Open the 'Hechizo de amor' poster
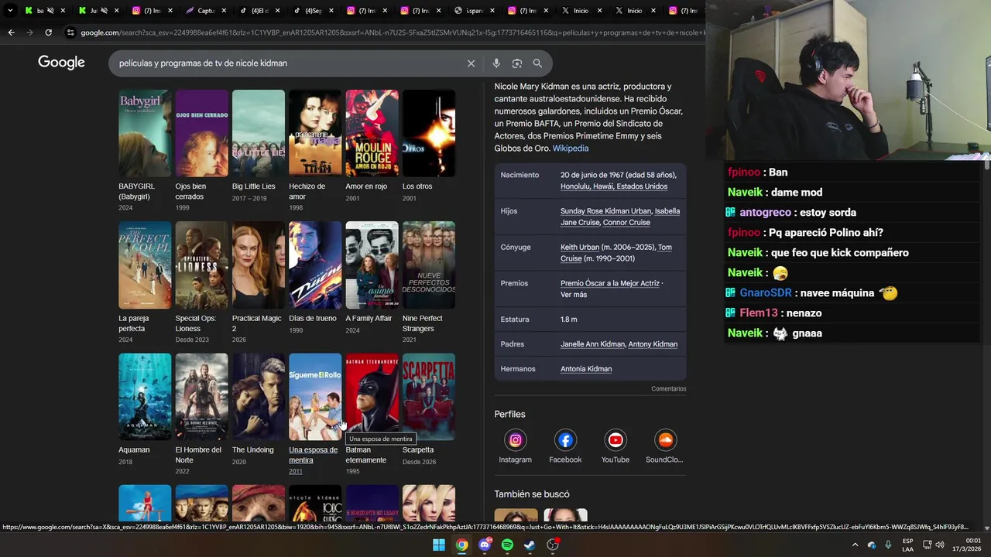Screen dimensions: 991x557 click(315, 133)
